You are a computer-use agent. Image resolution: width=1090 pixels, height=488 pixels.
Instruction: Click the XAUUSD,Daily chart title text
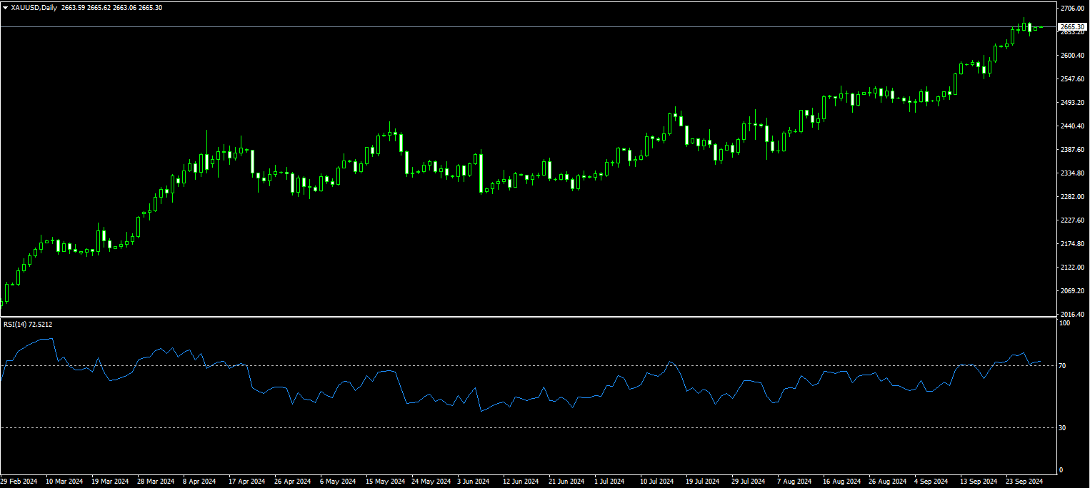pos(35,8)
